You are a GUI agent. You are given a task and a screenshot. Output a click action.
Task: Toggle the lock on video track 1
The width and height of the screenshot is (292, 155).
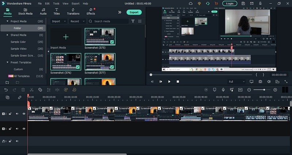tap(10, 129)
